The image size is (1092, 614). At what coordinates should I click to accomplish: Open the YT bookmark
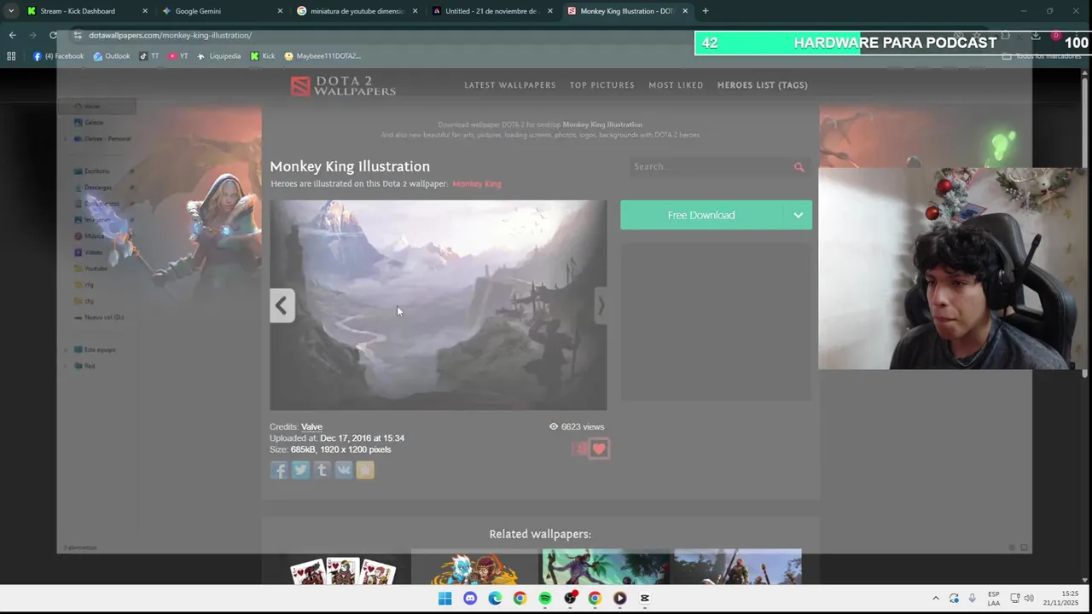point(178,56)
